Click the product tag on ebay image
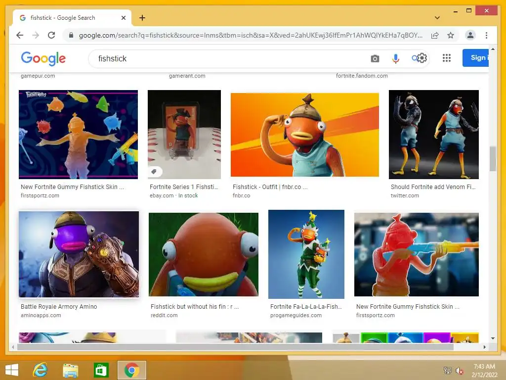Screen dimensions: 506x380 (154, 172)
